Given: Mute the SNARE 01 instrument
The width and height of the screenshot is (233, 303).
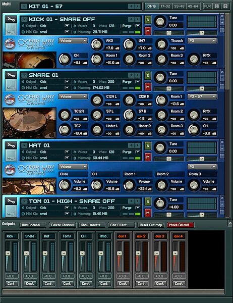Looking at the screenshot, I should 148,87.
